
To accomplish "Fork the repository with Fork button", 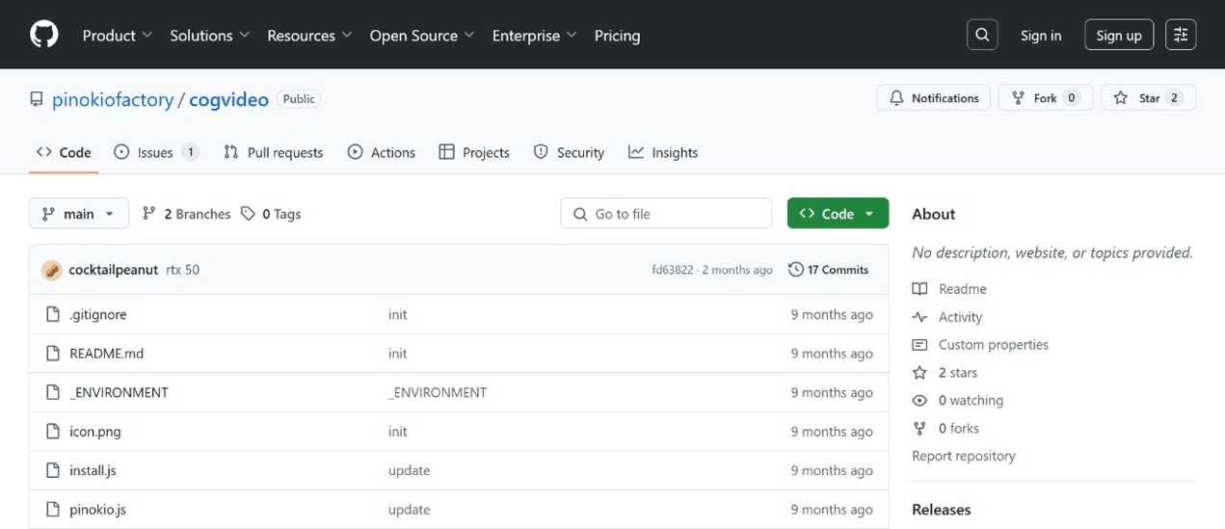I will pos(1046,98).
